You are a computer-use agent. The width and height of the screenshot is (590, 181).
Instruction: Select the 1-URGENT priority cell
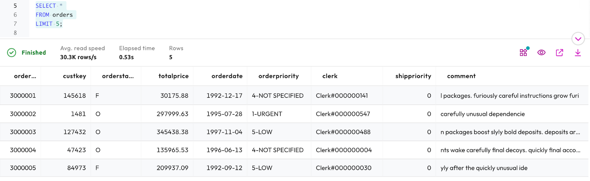[267, 114]
